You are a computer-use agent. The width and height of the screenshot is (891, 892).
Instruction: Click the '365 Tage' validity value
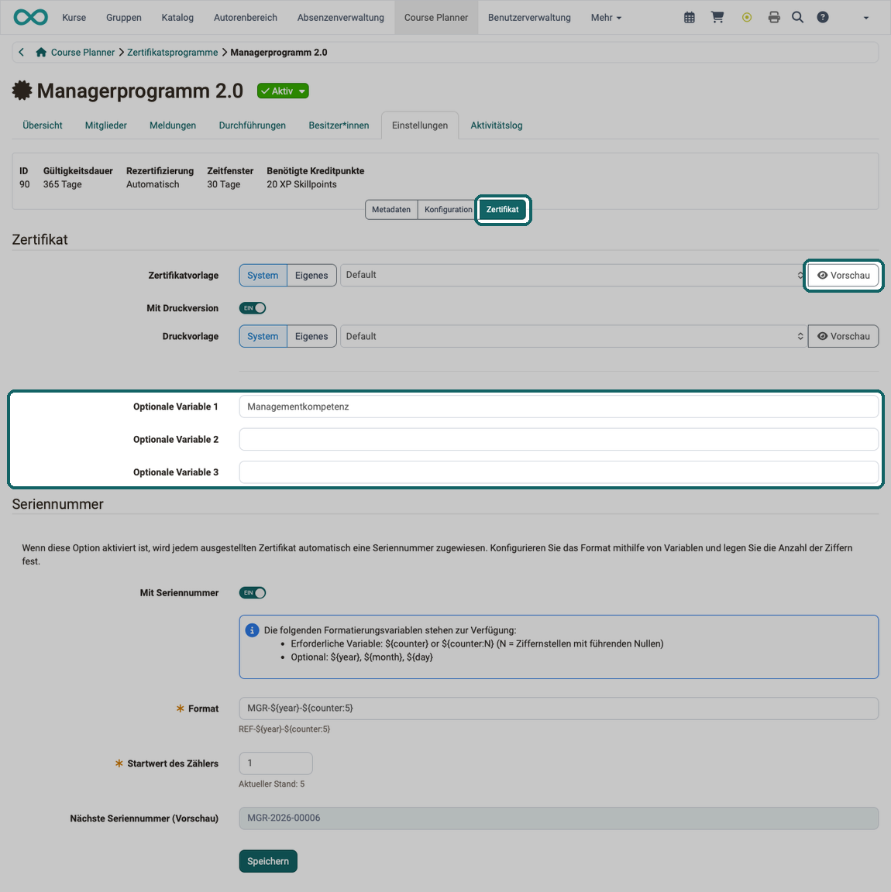pos(63,184)
